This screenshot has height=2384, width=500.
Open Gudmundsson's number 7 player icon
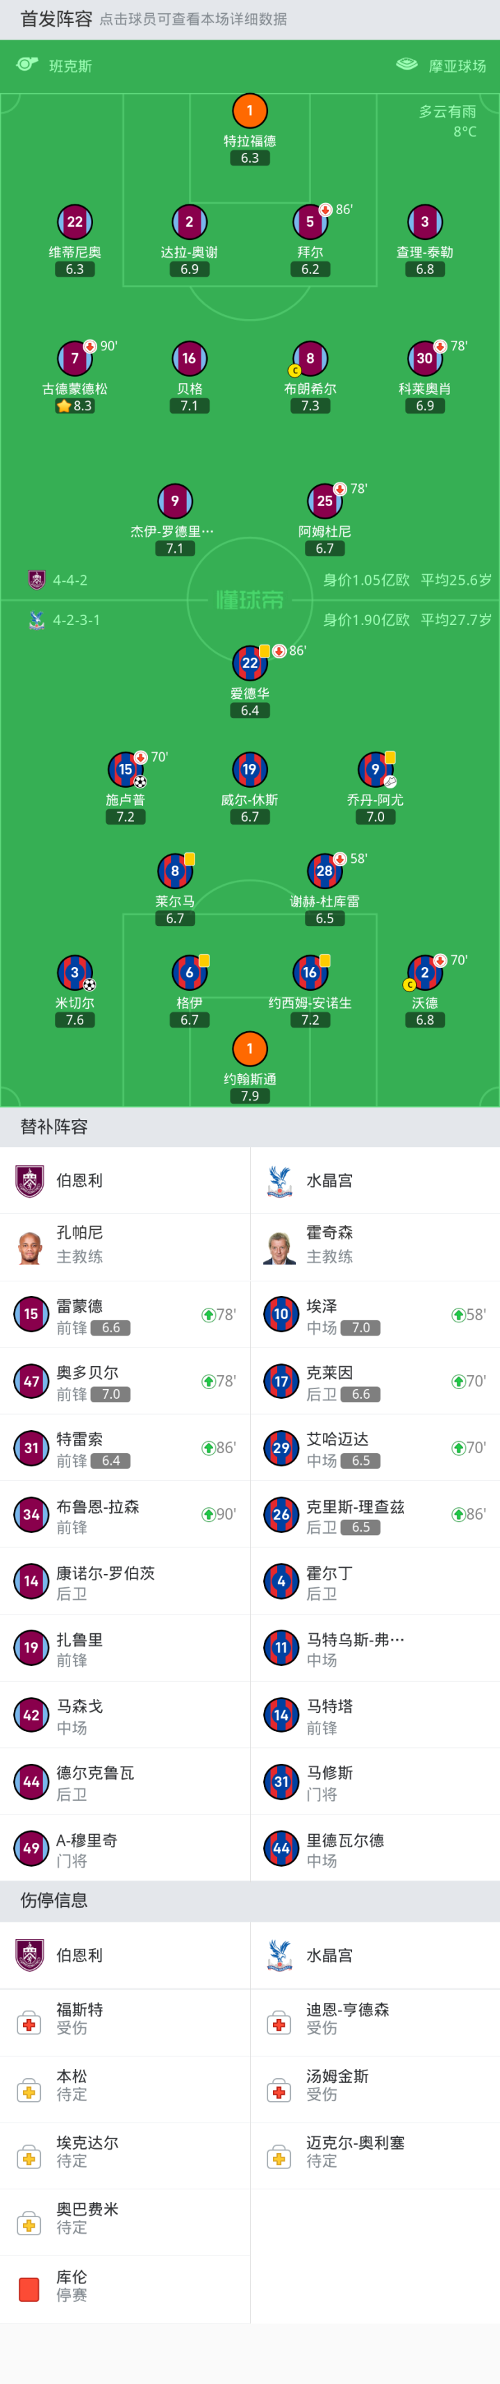75,358
